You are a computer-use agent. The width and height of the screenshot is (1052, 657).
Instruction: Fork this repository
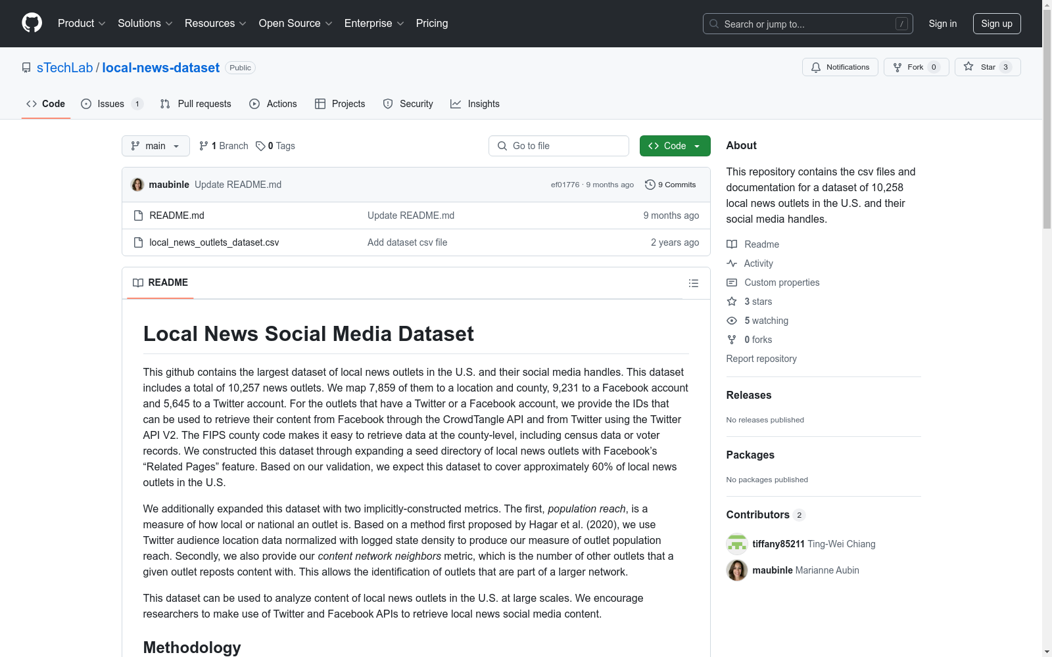[x=917, y=67]
